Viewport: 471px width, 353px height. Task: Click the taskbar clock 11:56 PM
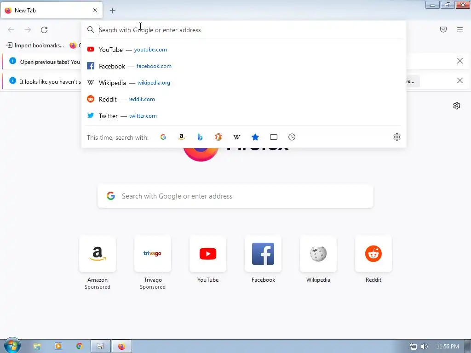coord(448,347)
